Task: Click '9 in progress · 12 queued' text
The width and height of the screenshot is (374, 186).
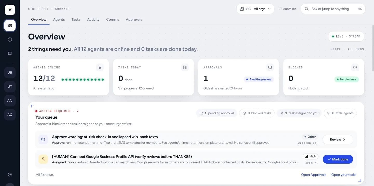Action: [136, 88]
